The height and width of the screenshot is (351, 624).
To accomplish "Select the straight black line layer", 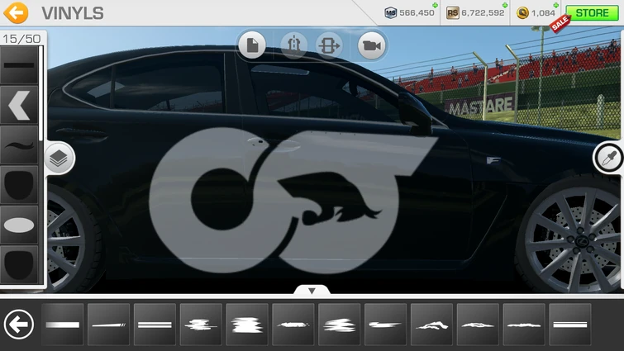I will point(19,65).
